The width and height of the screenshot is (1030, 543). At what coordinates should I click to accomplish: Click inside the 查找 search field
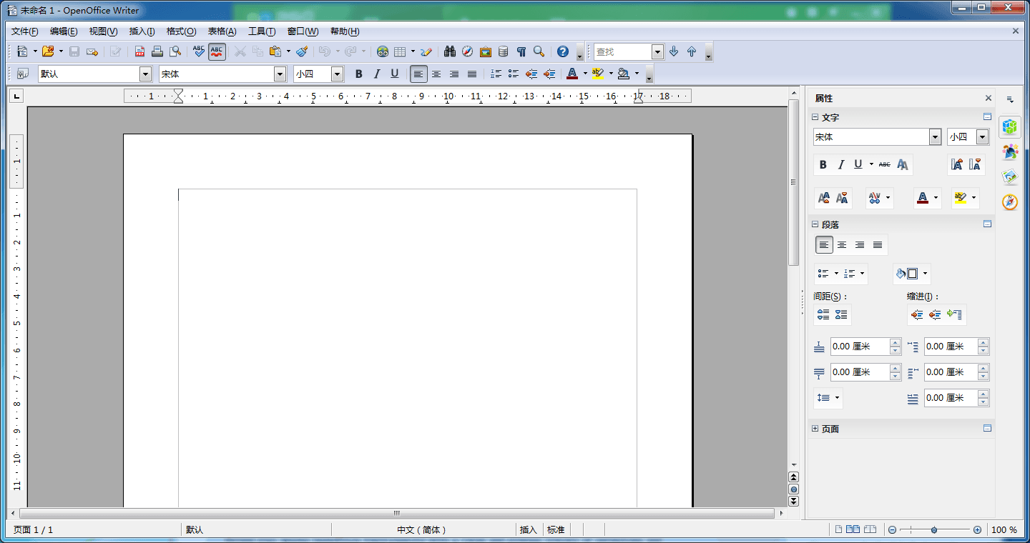pyautogui.click(x=622, y=51)
